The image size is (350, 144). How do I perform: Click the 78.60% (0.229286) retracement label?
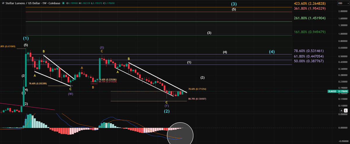coord(108,79)
